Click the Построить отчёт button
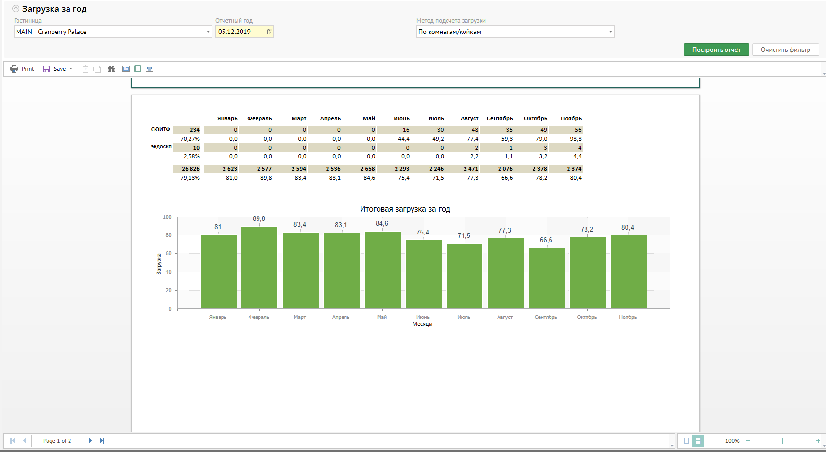The height and width of the screenshot is (452, 826). 716,50
